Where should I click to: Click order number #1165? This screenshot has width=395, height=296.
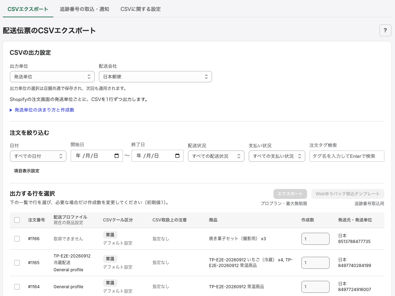[x=34, y=262]
